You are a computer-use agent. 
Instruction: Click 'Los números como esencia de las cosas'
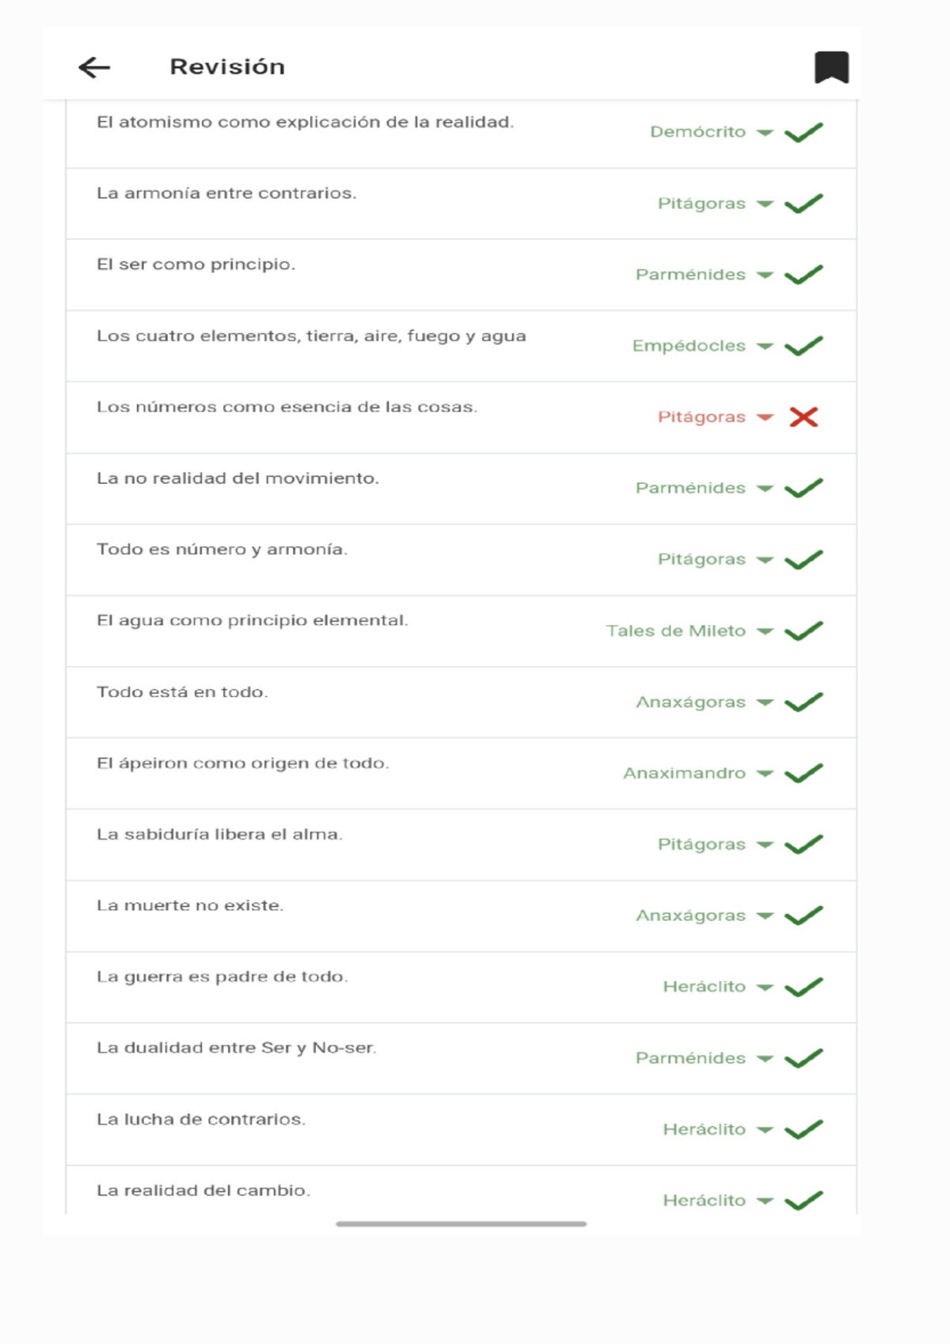[x=287, y=407]
